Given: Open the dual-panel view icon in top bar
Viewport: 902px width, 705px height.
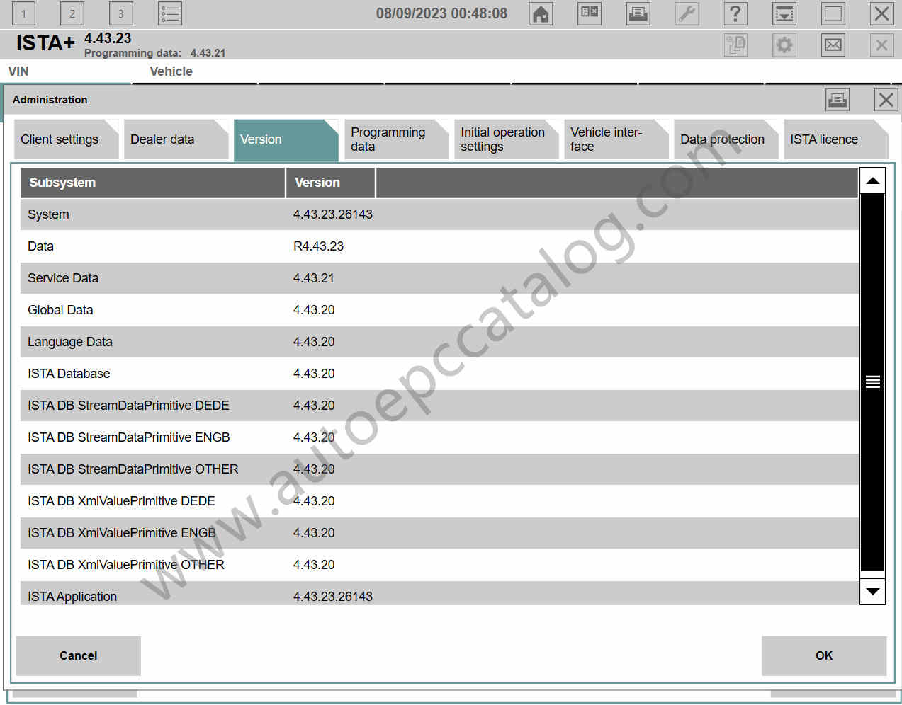Looking at the screenshot, I should coord(590,13).
